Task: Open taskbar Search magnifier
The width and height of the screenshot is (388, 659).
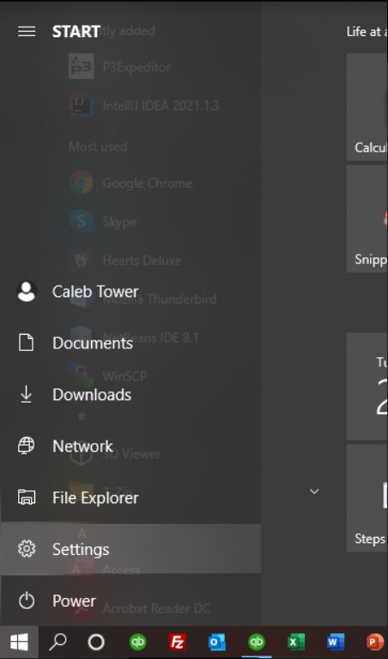Action: pos(58,642)
